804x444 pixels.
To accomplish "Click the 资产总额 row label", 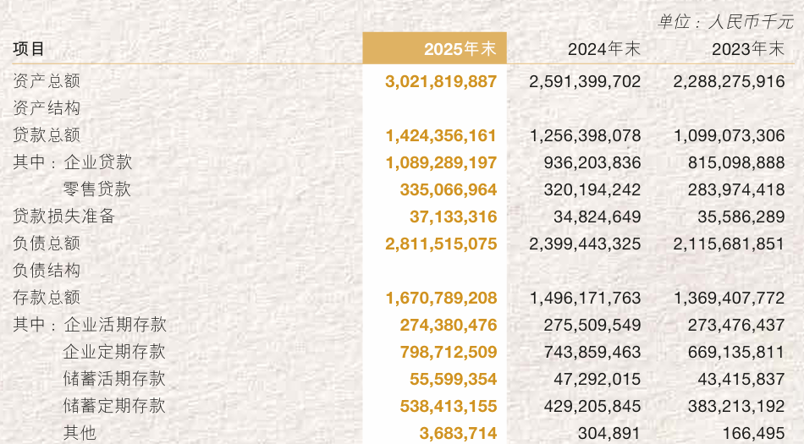I will [47, 81].
